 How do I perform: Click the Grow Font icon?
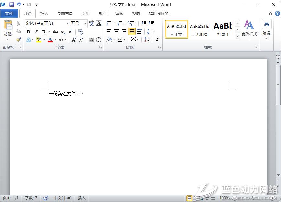pyautogui.click(x=74, y=40)
